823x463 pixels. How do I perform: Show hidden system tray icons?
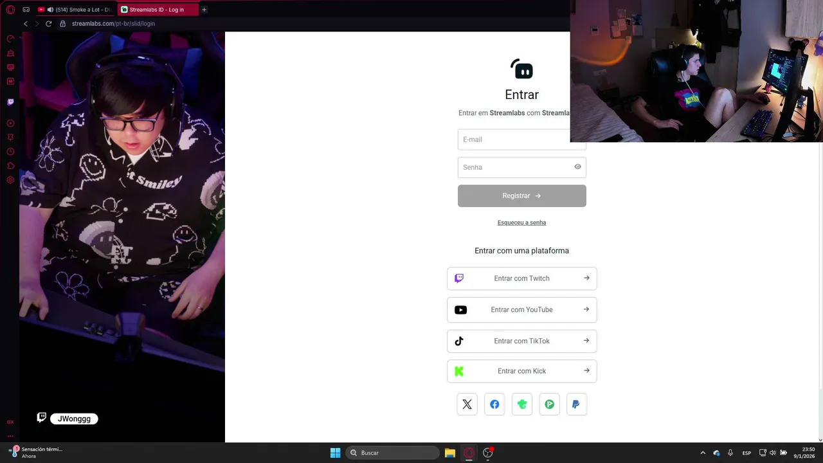pyautogui.click(x=703, y=453)
